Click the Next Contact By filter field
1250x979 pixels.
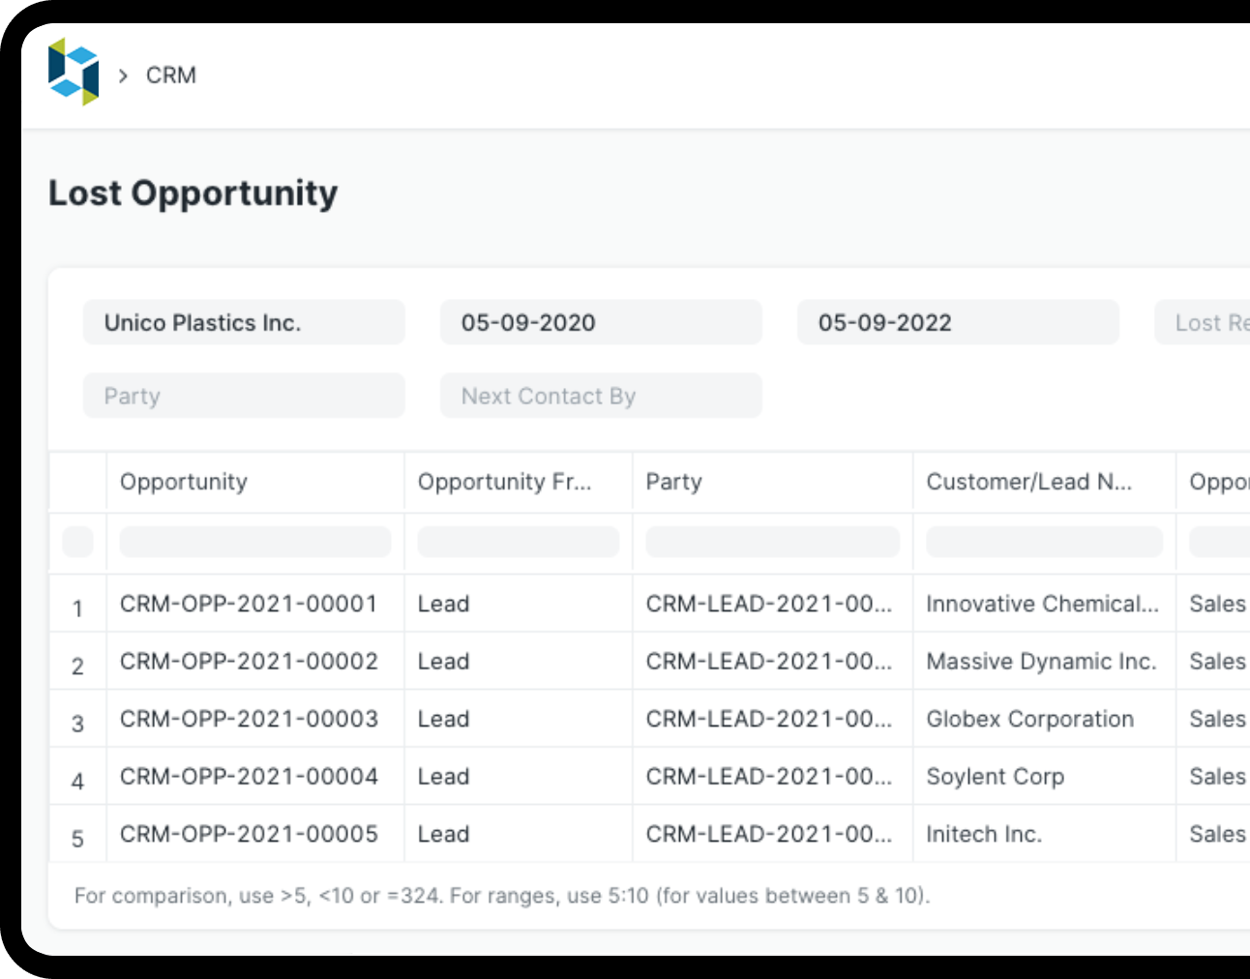[600, 395]
